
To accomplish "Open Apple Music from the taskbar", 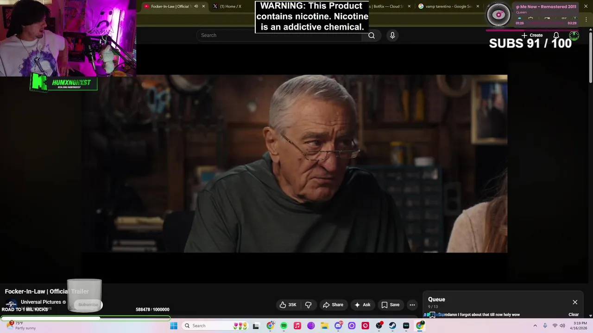I will tap(297, 326).
